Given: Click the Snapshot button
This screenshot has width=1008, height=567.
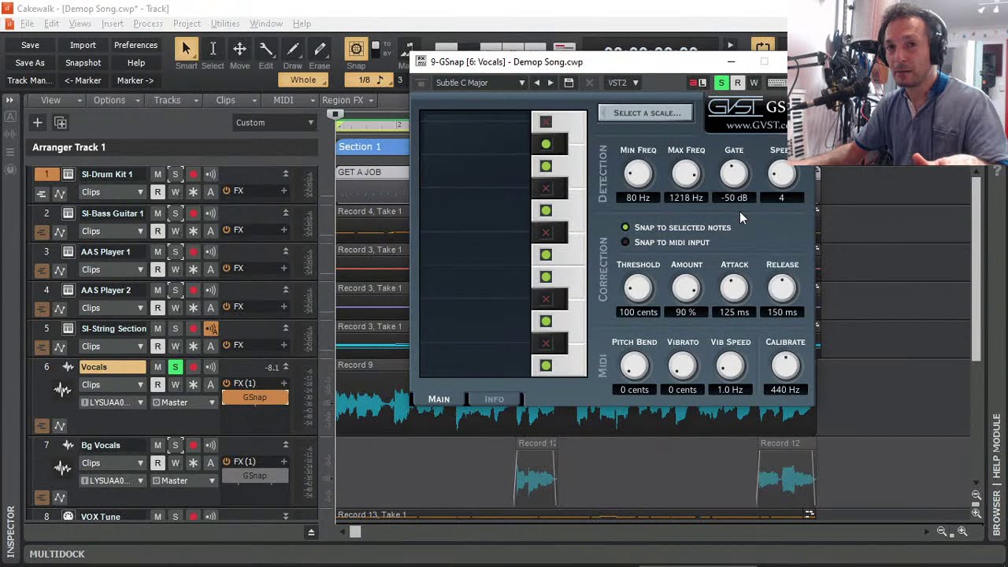Looking at the screenshot, I should coord(83,63).
